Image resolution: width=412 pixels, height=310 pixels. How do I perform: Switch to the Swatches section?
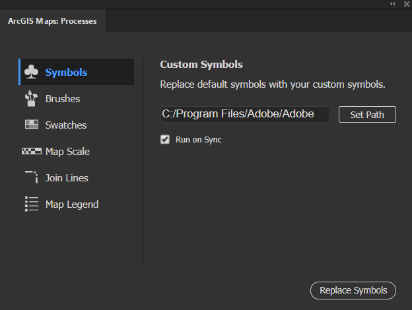[x=76, y=125]
